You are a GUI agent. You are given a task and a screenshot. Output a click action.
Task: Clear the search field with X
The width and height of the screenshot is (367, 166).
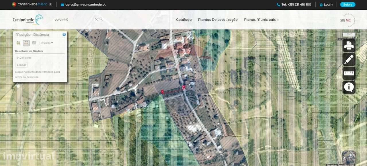click(x=96, y=19)
